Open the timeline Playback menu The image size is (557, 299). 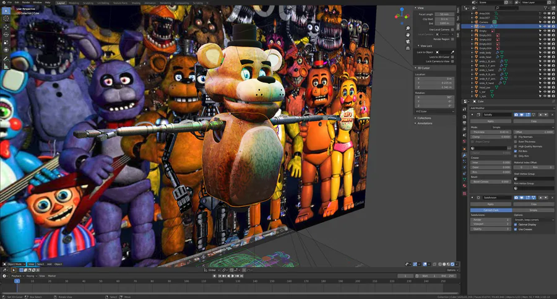pos(17,276)
